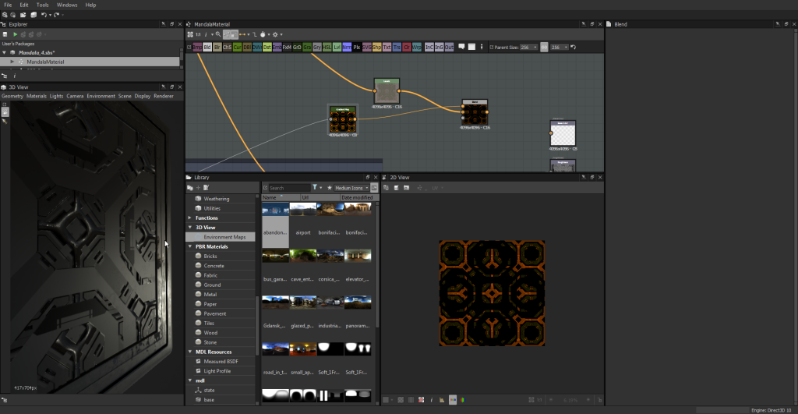Expand the MandalaMaterial graph item
The image size is (798, 414).
click(x=12, y=62)
